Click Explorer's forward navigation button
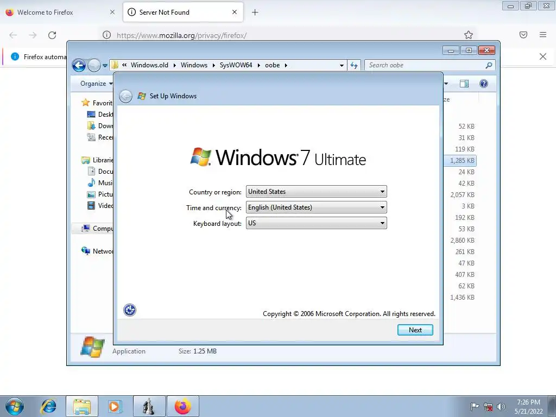Image resolution: width=556 pixels, height=417 pixels. click(94, 65)
